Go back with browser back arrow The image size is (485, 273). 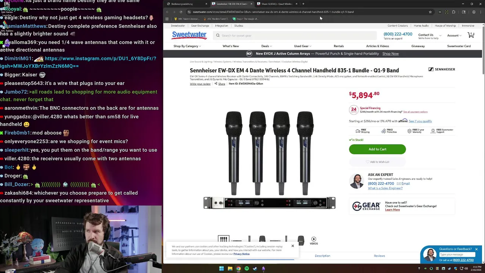pyautogui.click(x=167, y=12)
